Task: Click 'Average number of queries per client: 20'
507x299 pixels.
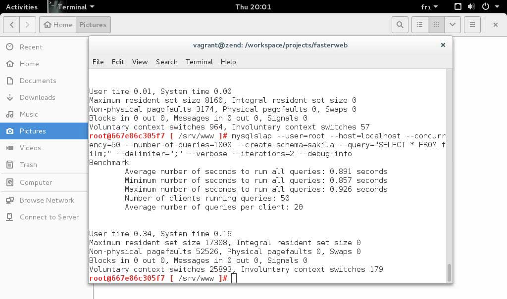Action: pyautogui.click(x=214, y=207)
